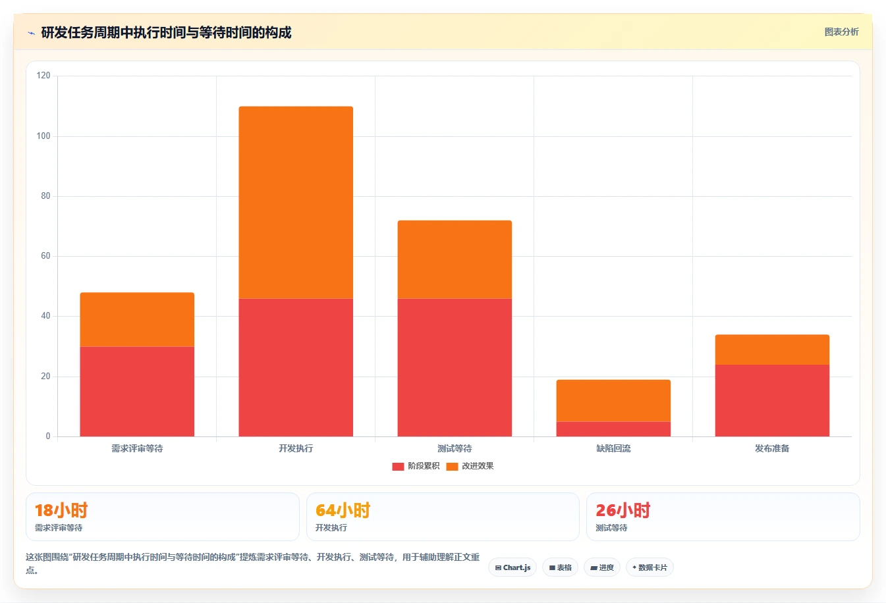Click the red segment of 缺陷回流 bar
886x603 pixels.
(x=613, y=429)
